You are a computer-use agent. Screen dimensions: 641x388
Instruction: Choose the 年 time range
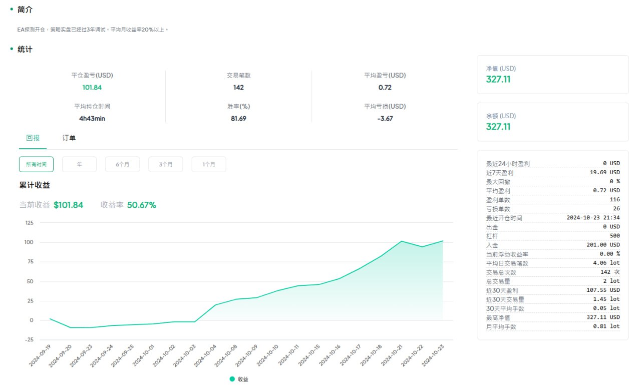[x=79, y=164]
